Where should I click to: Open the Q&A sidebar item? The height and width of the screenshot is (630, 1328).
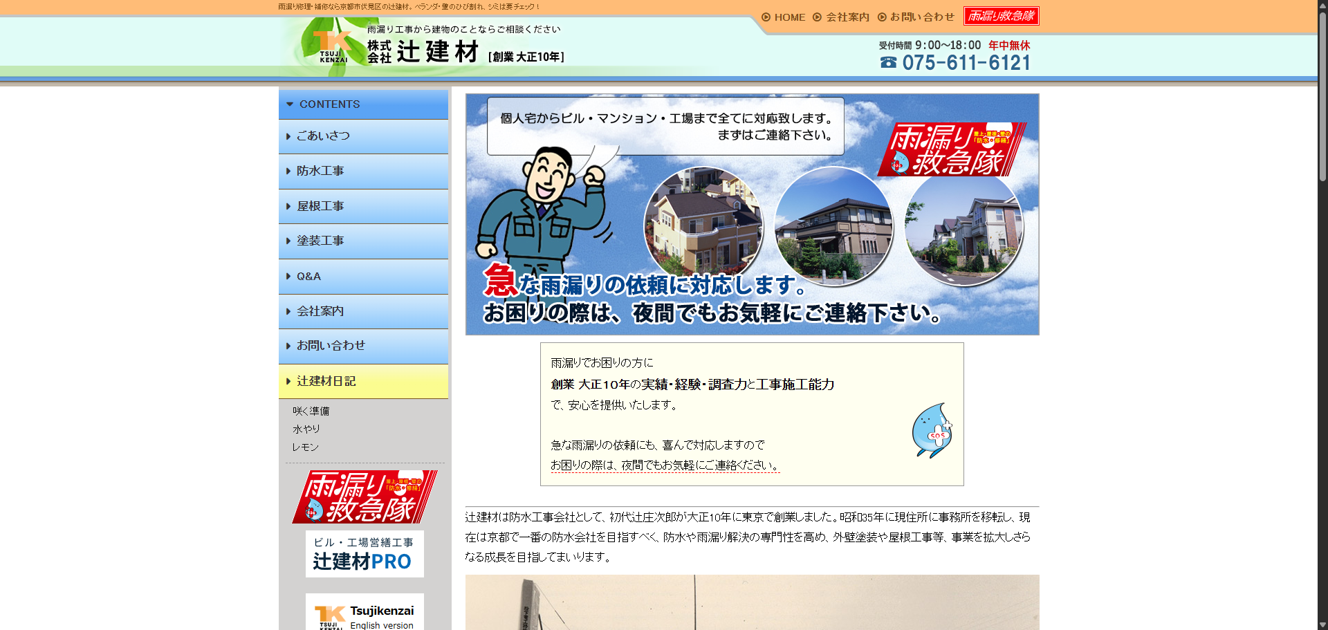point(308,277)
